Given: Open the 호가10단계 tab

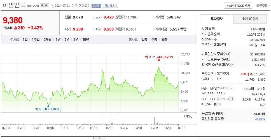Looking at the screenshot, I should coord(250,19).
